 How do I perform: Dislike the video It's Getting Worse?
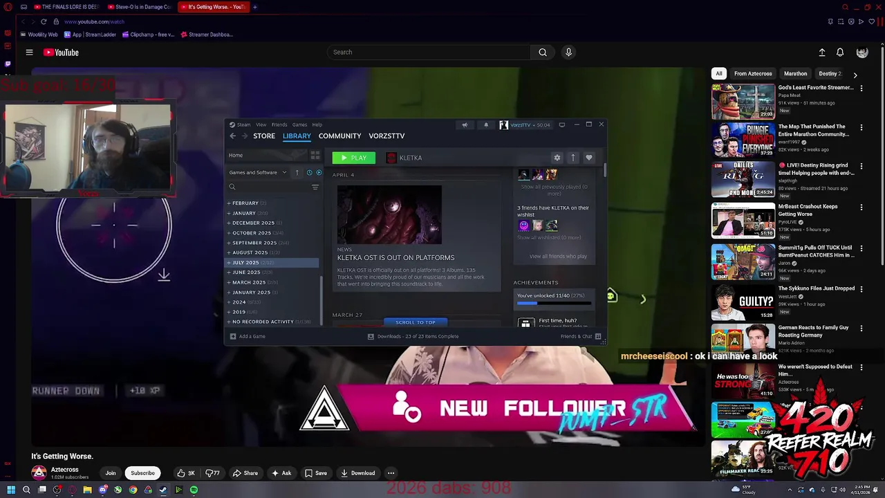coord(212,473)
